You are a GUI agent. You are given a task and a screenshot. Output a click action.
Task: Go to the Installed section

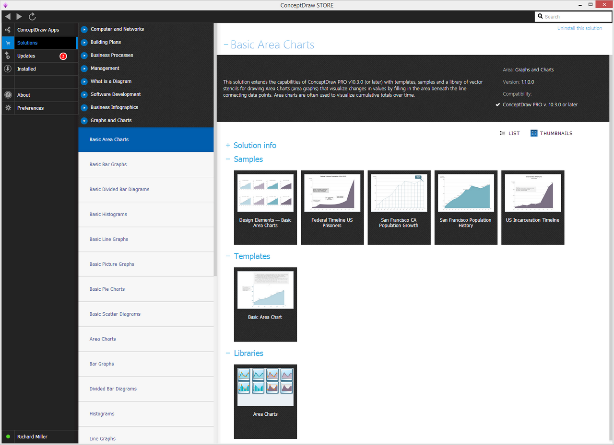tap(27, 69)
